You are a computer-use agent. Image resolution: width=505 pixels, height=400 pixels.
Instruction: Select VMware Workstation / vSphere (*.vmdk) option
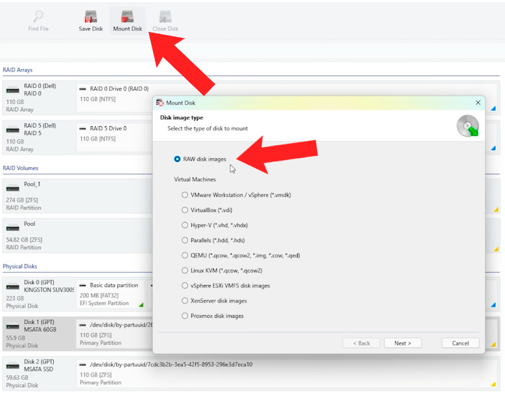185,195
